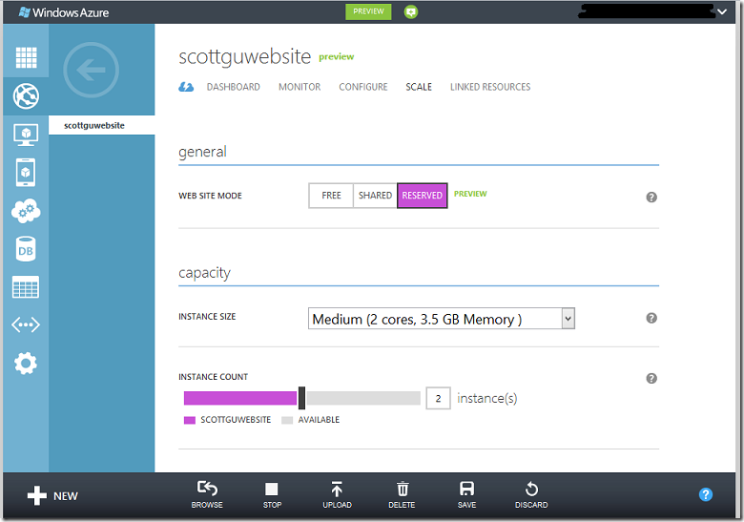The height and width of the screenshot is (522, 744).
Task: Click the SCOTTGUWEBSITE legend entry
Action: (228, 420)
